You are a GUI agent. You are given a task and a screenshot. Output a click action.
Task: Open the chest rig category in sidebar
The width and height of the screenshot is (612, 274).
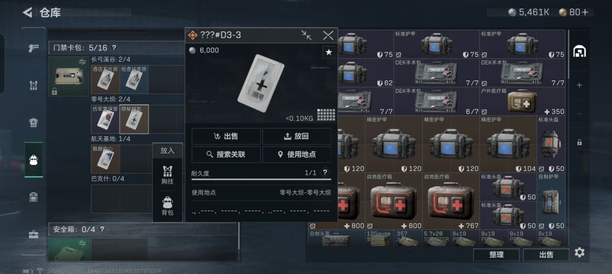pos(33,85)
